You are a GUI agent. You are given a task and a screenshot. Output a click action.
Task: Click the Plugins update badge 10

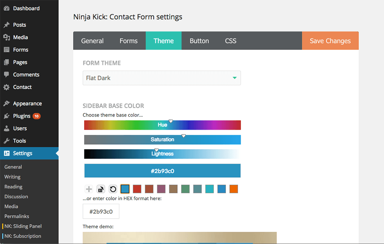36,116
